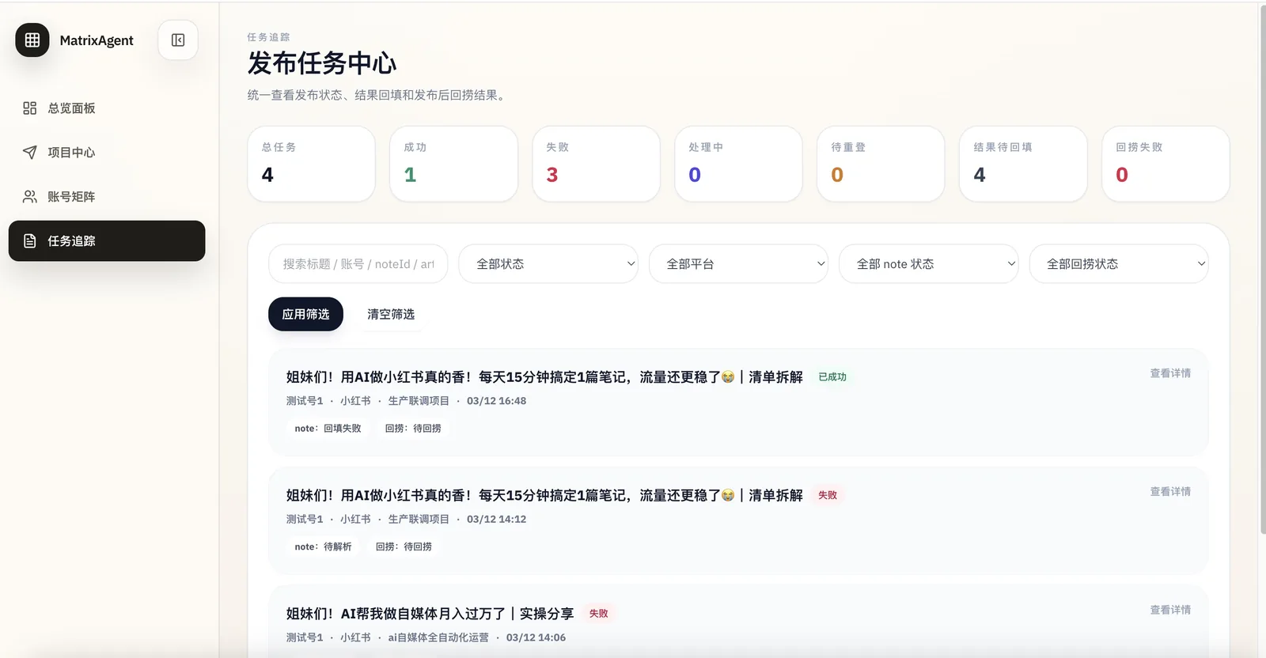
Task: Click the MatrixAgent brand name
Action: coord(97,40)
